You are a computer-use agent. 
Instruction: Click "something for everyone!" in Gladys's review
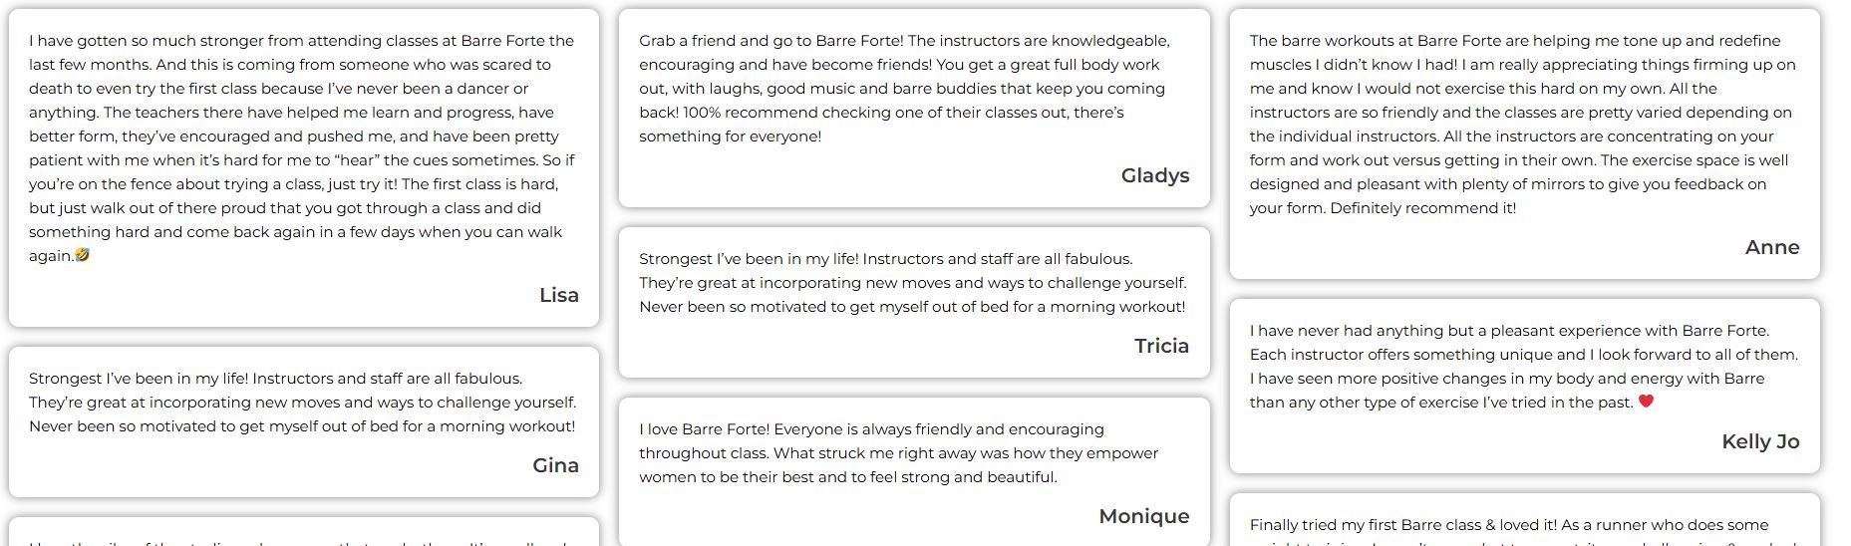(730, 136)
